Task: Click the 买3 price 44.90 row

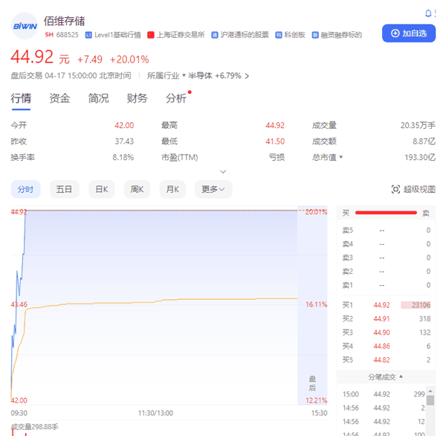Action: (386, 333)
